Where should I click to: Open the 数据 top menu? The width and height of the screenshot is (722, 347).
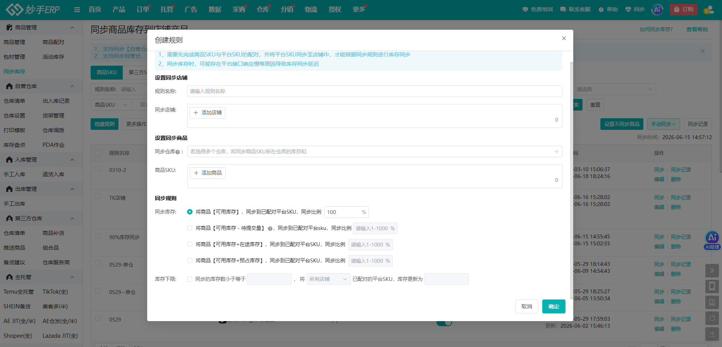215,10
